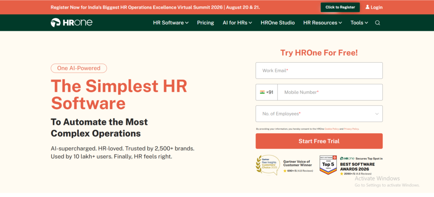Expand the AI for HRs menu

237,23
